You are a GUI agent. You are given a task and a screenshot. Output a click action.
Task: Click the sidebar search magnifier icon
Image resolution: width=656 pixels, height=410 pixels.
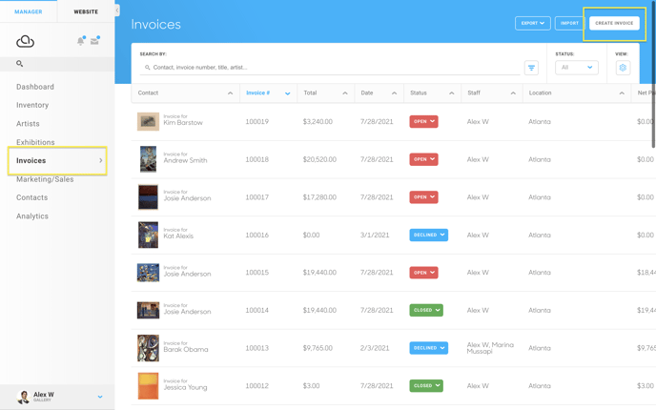(19, 64)
